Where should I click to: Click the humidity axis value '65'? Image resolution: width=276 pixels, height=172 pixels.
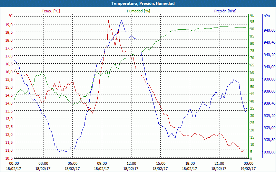tap(252, 65)
